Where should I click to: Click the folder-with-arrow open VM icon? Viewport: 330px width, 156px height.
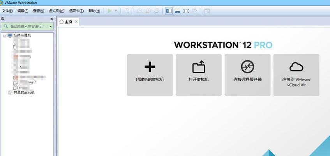[x=199, y=67]
